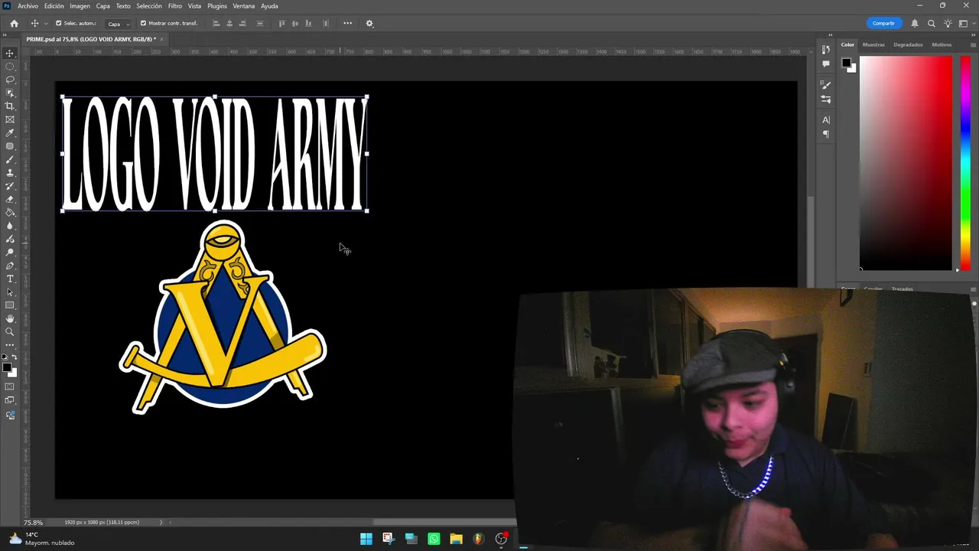Select the Crop tool
The image size is (979, 551).
click(10, 106)
